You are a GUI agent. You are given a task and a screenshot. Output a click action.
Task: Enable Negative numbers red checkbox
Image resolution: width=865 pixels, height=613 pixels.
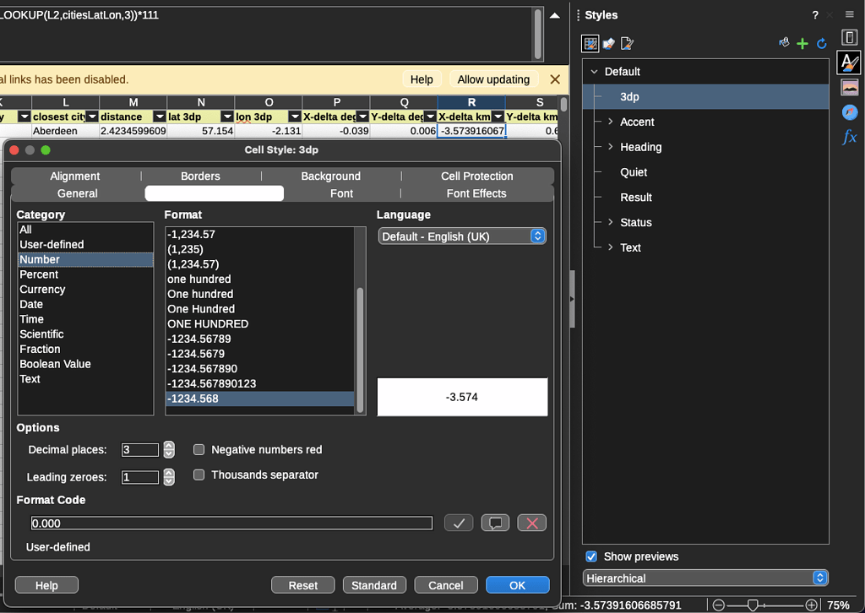pyautogui.click(x=199, y=450)
